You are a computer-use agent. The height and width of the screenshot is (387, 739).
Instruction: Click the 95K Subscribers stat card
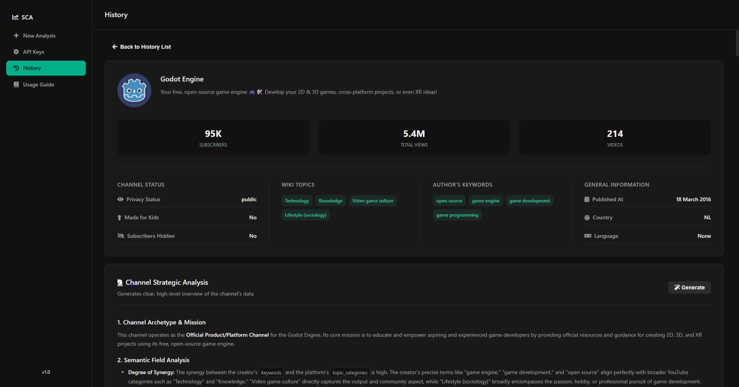point(213,137)
